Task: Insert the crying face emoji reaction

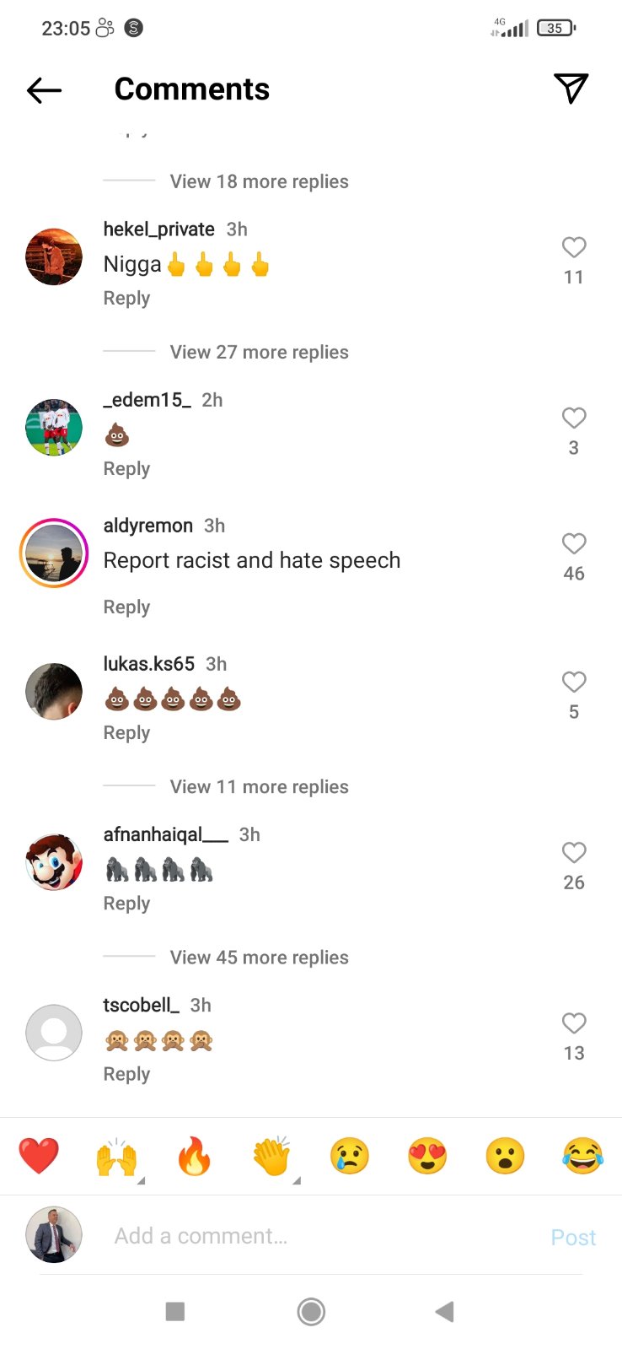Action: tap(350, 1156)
